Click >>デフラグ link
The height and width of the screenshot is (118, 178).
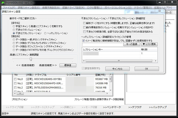[135, 107]
